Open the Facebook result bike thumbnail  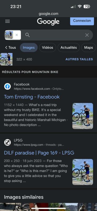pos(83,116)
